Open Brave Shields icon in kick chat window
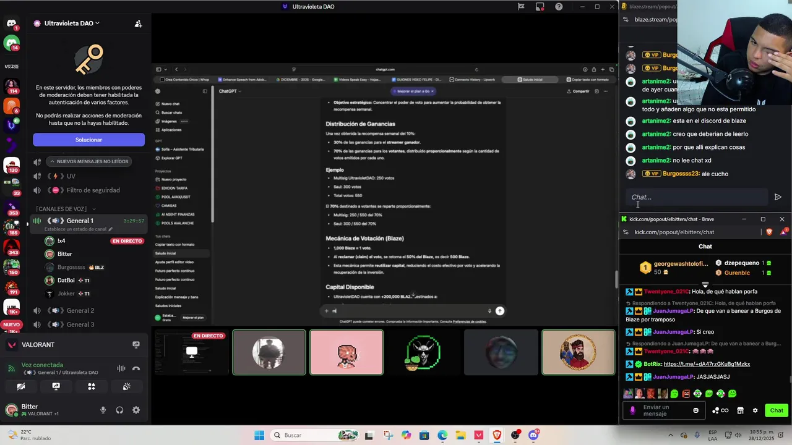 click(770, 232)
